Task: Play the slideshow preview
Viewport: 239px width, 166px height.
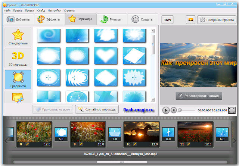Action: tap(166, 110)
